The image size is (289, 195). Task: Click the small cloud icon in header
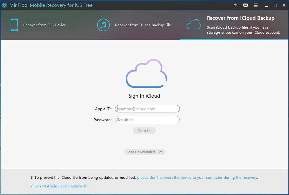(194, 25)
